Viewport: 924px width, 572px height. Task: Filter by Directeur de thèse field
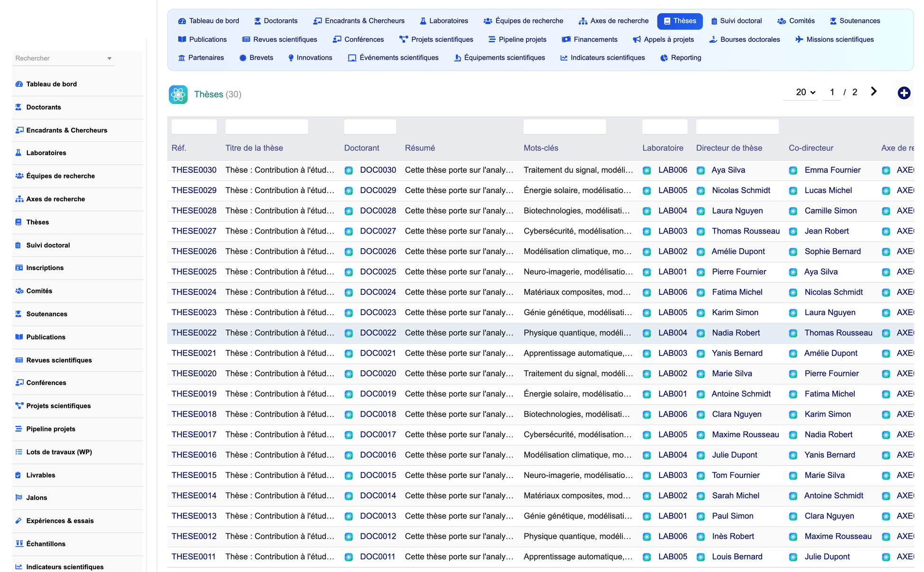click(737, 127)
